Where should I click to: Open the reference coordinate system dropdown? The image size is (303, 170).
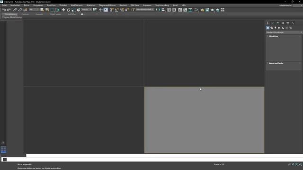click(86, 9)
